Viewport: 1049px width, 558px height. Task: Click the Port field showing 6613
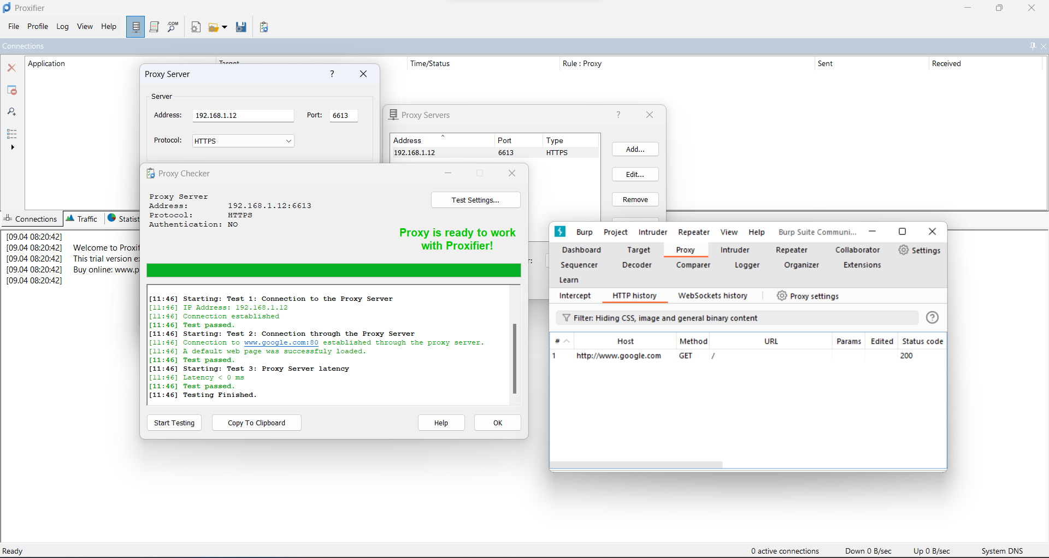(344, 116)
